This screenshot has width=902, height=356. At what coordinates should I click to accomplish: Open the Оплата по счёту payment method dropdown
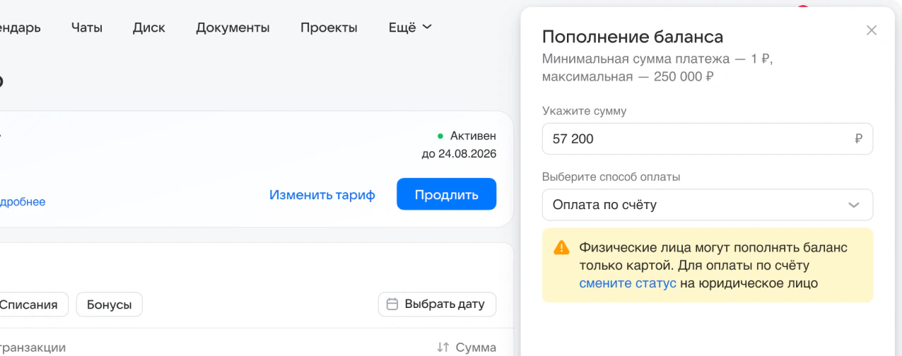[x=708, y=205]
